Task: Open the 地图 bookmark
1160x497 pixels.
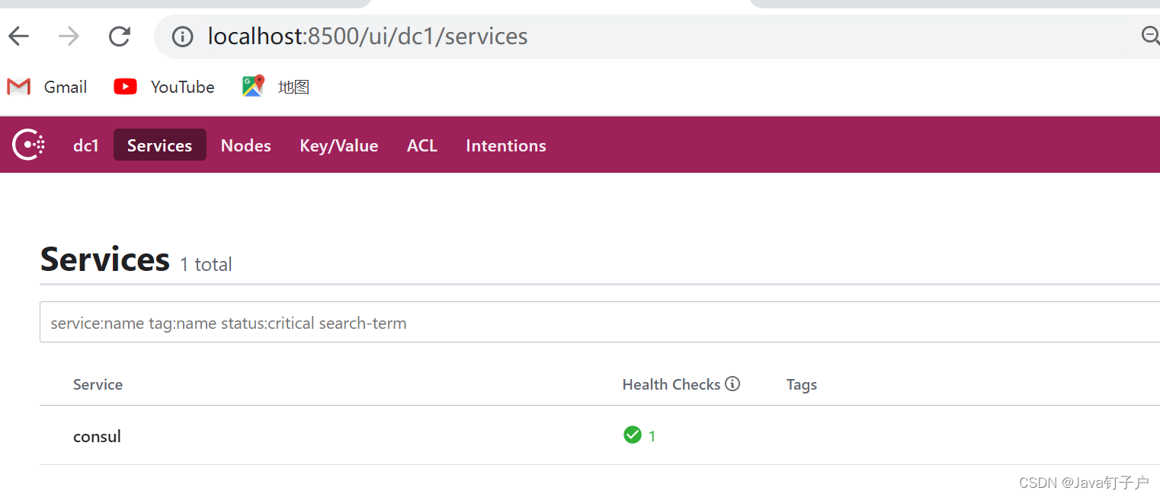Action: [274, 86]
